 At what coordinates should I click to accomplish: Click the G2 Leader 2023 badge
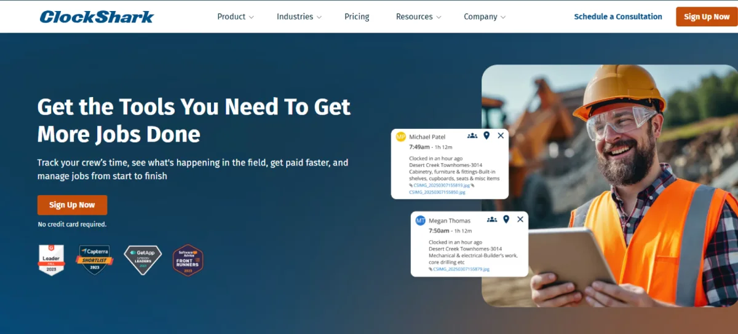(x=51, y=260)
